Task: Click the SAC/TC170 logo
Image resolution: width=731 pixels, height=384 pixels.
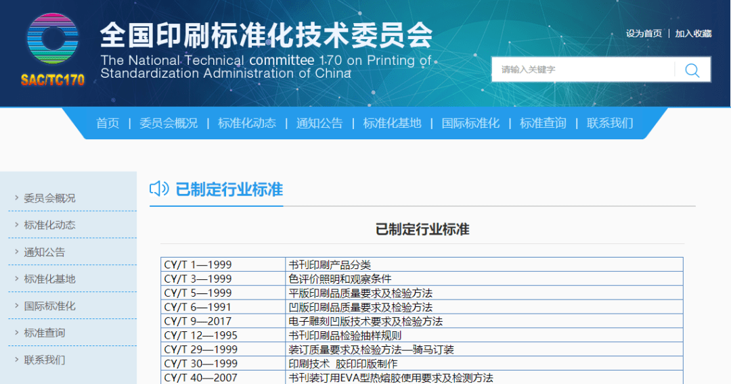Action: [x=53, y=49]
